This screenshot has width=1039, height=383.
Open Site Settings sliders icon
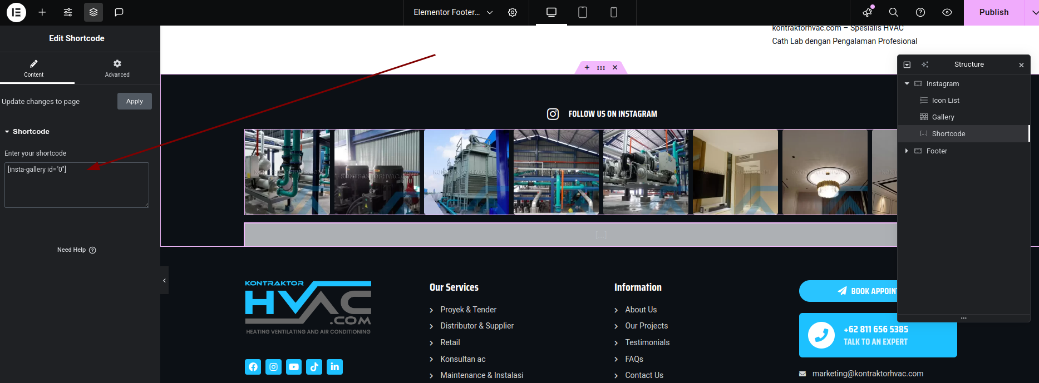(x=68, y=12)
